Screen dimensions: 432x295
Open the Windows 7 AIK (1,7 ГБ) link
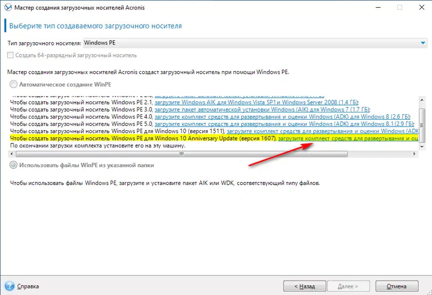tap(262, 110)
